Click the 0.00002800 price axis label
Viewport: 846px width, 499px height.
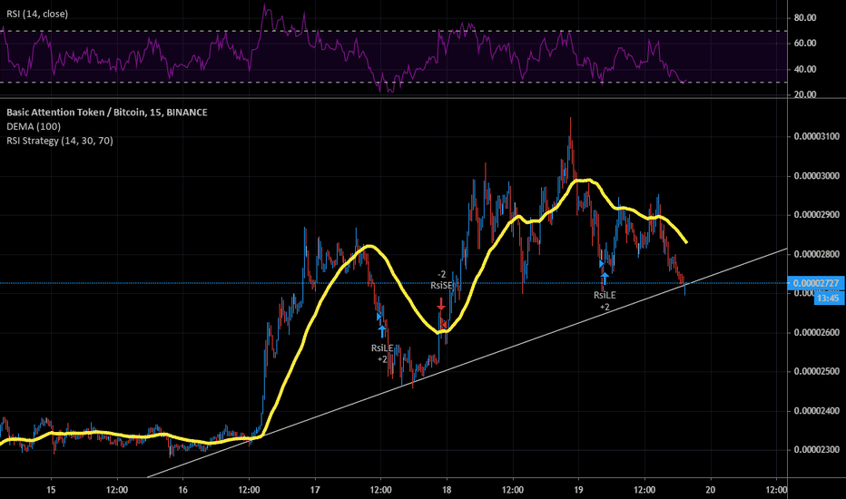tap(816, 254)
